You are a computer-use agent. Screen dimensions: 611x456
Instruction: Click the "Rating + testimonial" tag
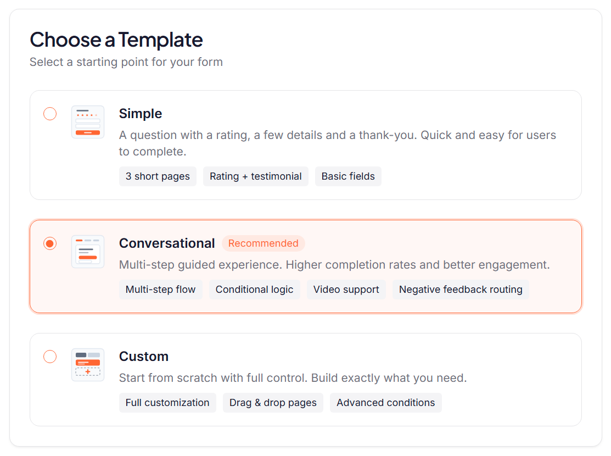(x=256, y=176)
